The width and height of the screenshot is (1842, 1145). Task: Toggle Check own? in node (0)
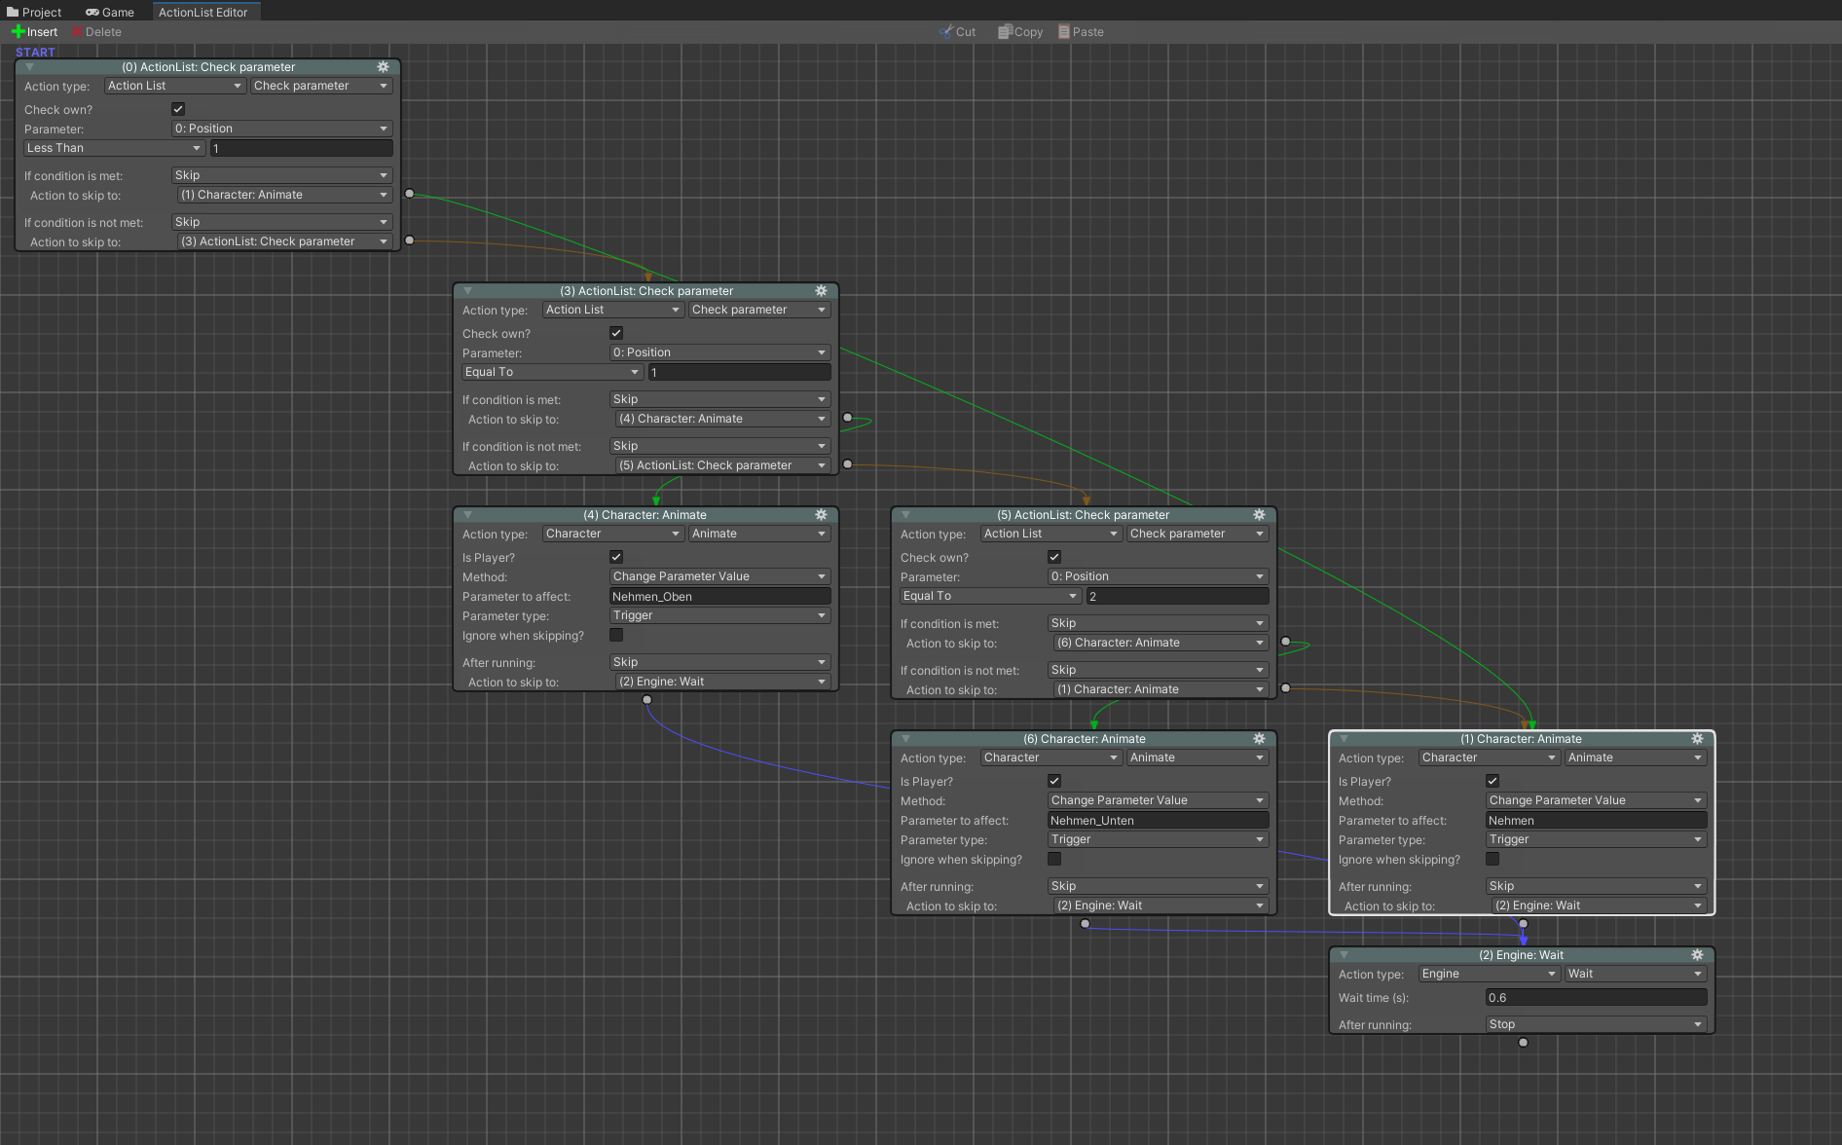(x=178, y=109)
